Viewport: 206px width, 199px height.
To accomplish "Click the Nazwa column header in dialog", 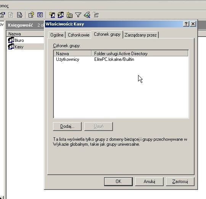I will pos(72,53).
